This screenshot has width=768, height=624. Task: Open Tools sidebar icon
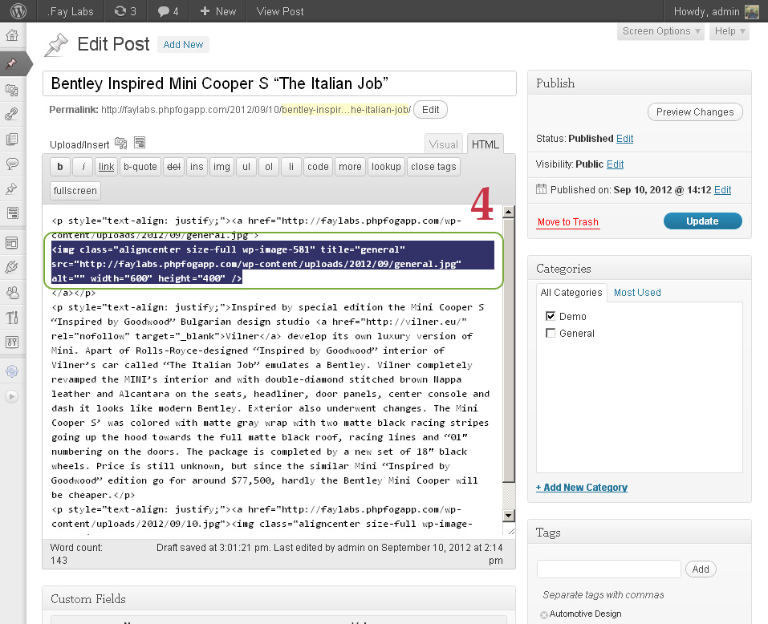(12, 317)
